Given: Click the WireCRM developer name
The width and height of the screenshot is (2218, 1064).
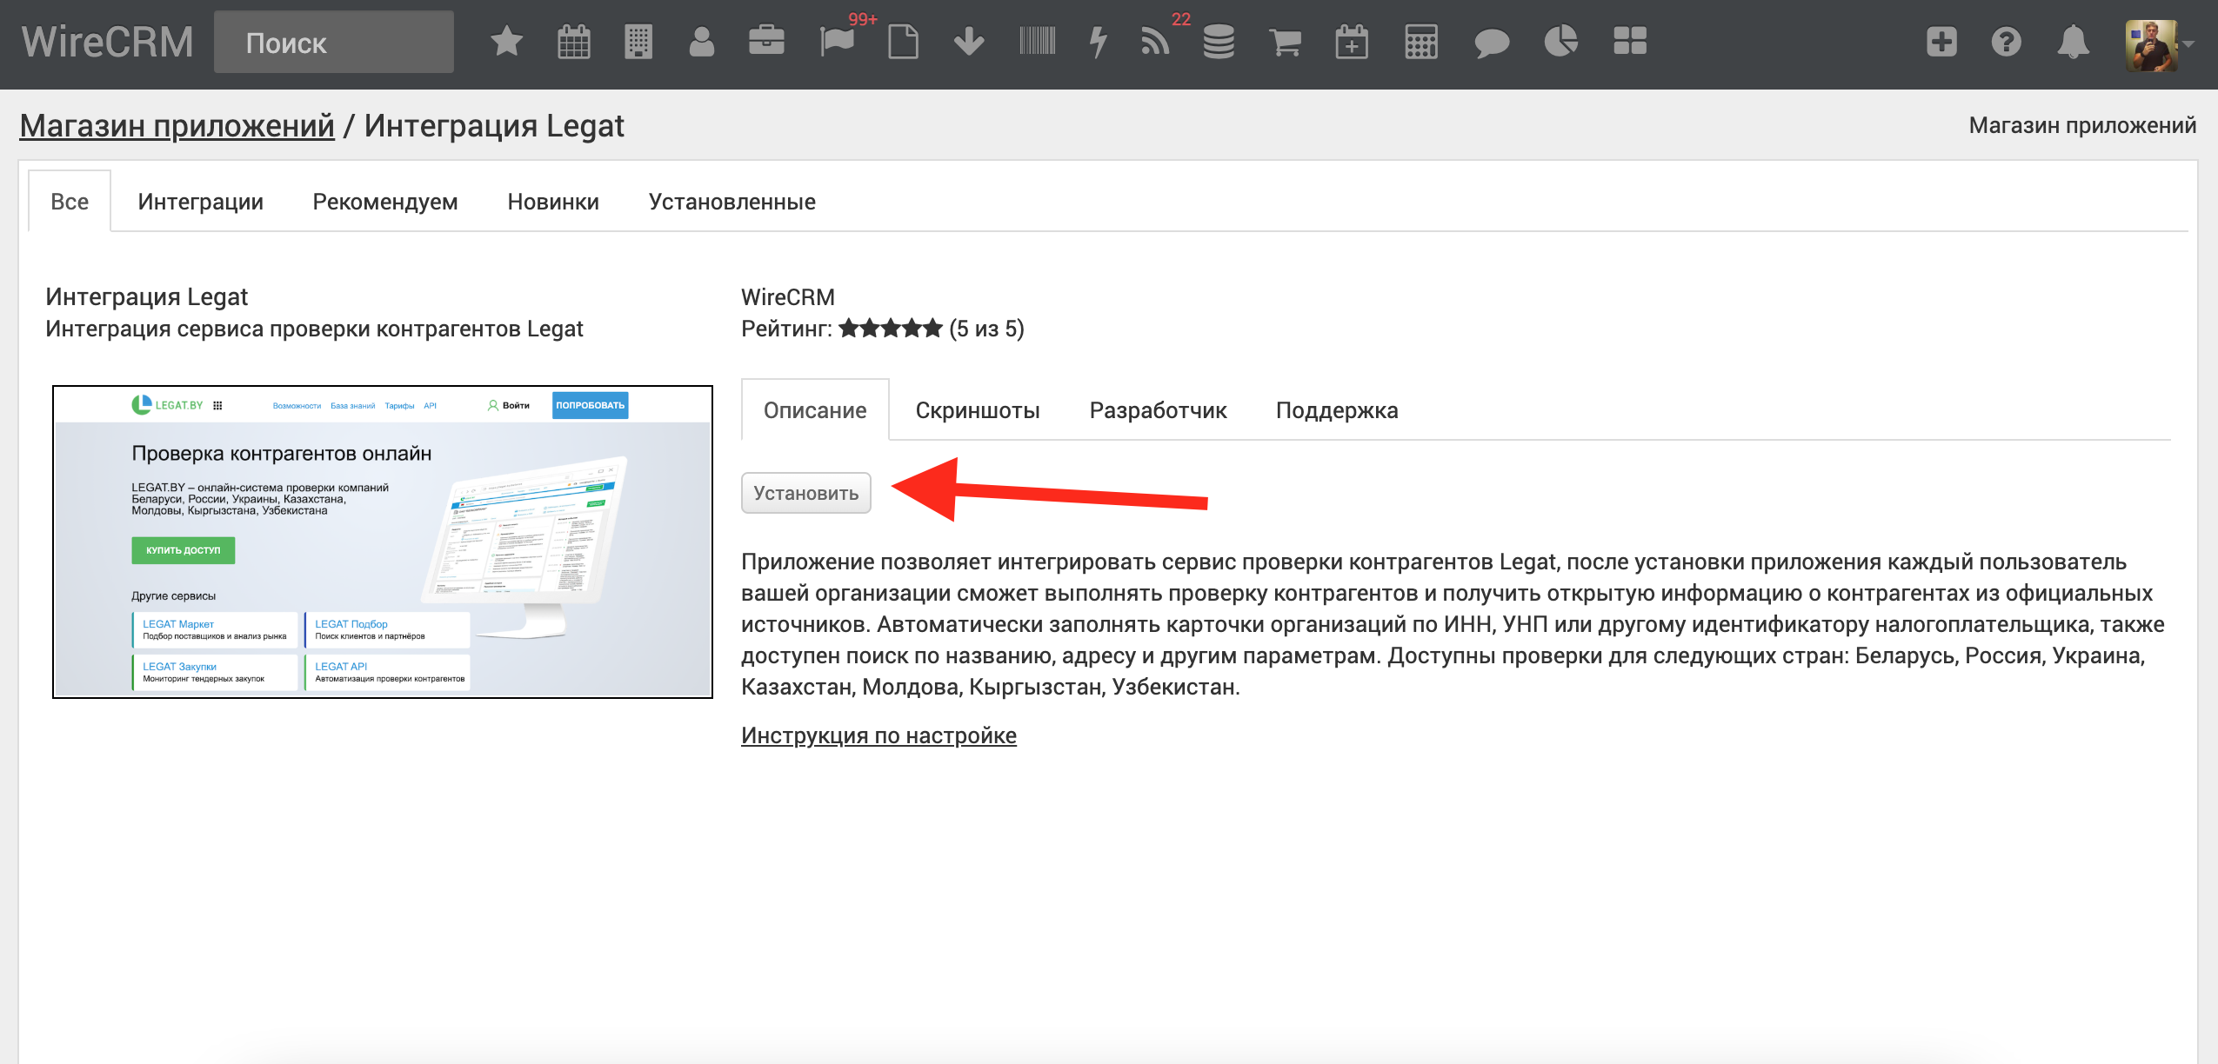Looking at the screenshot, I should (x=788, y=297).
